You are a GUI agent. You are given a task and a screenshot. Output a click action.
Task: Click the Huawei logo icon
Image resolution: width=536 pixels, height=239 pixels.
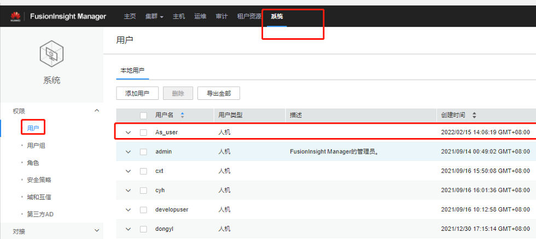(x=15, y=16)
